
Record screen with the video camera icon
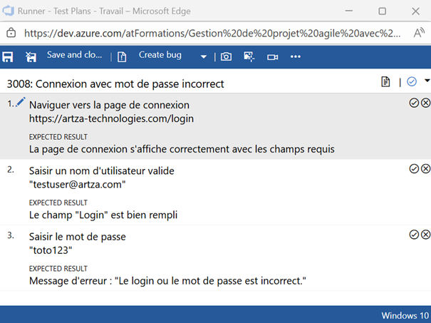pyautogui.click(x=272, y=56)
